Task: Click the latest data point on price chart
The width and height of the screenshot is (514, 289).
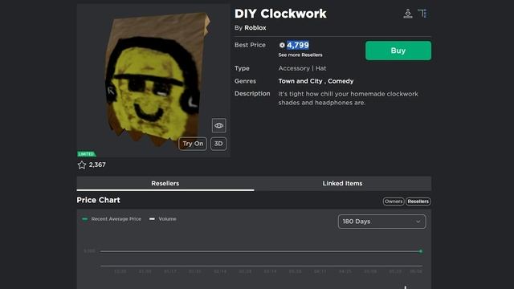Action: [421, 251]
